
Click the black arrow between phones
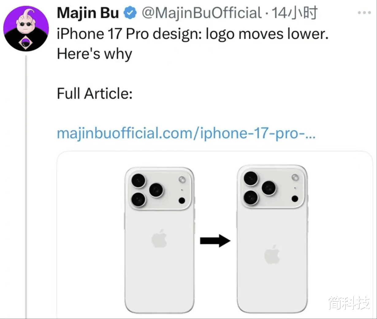pos(215,241)
